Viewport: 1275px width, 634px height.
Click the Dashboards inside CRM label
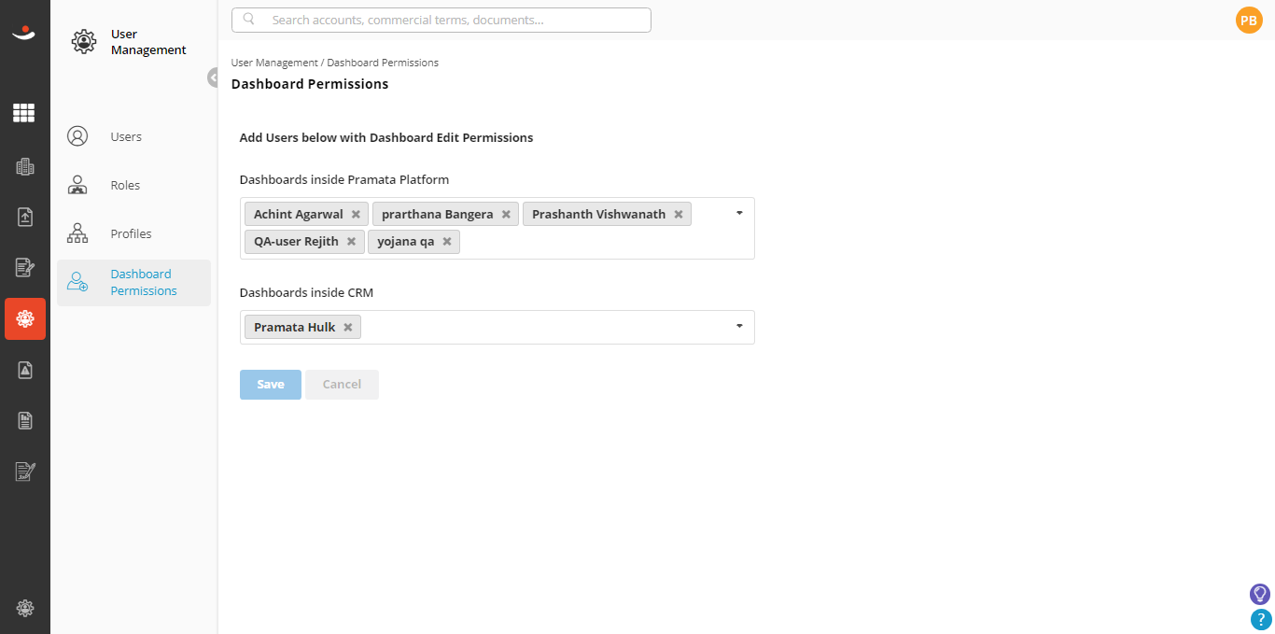307,292
